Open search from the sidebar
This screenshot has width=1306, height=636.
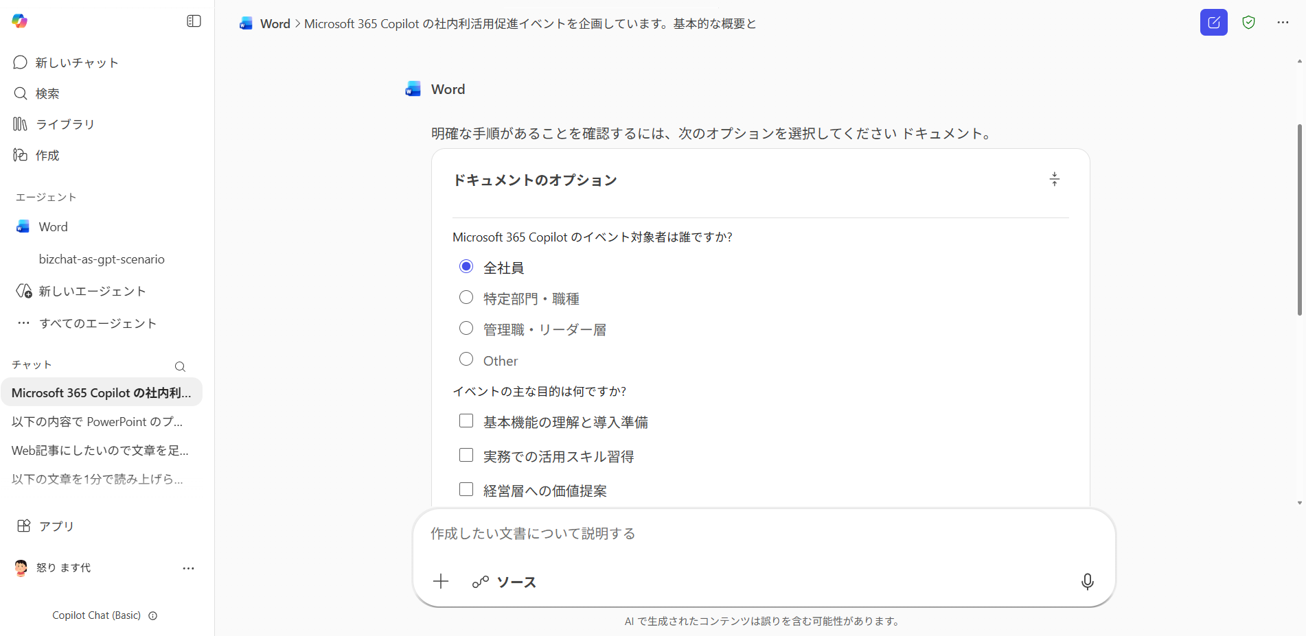click(47, 93)
